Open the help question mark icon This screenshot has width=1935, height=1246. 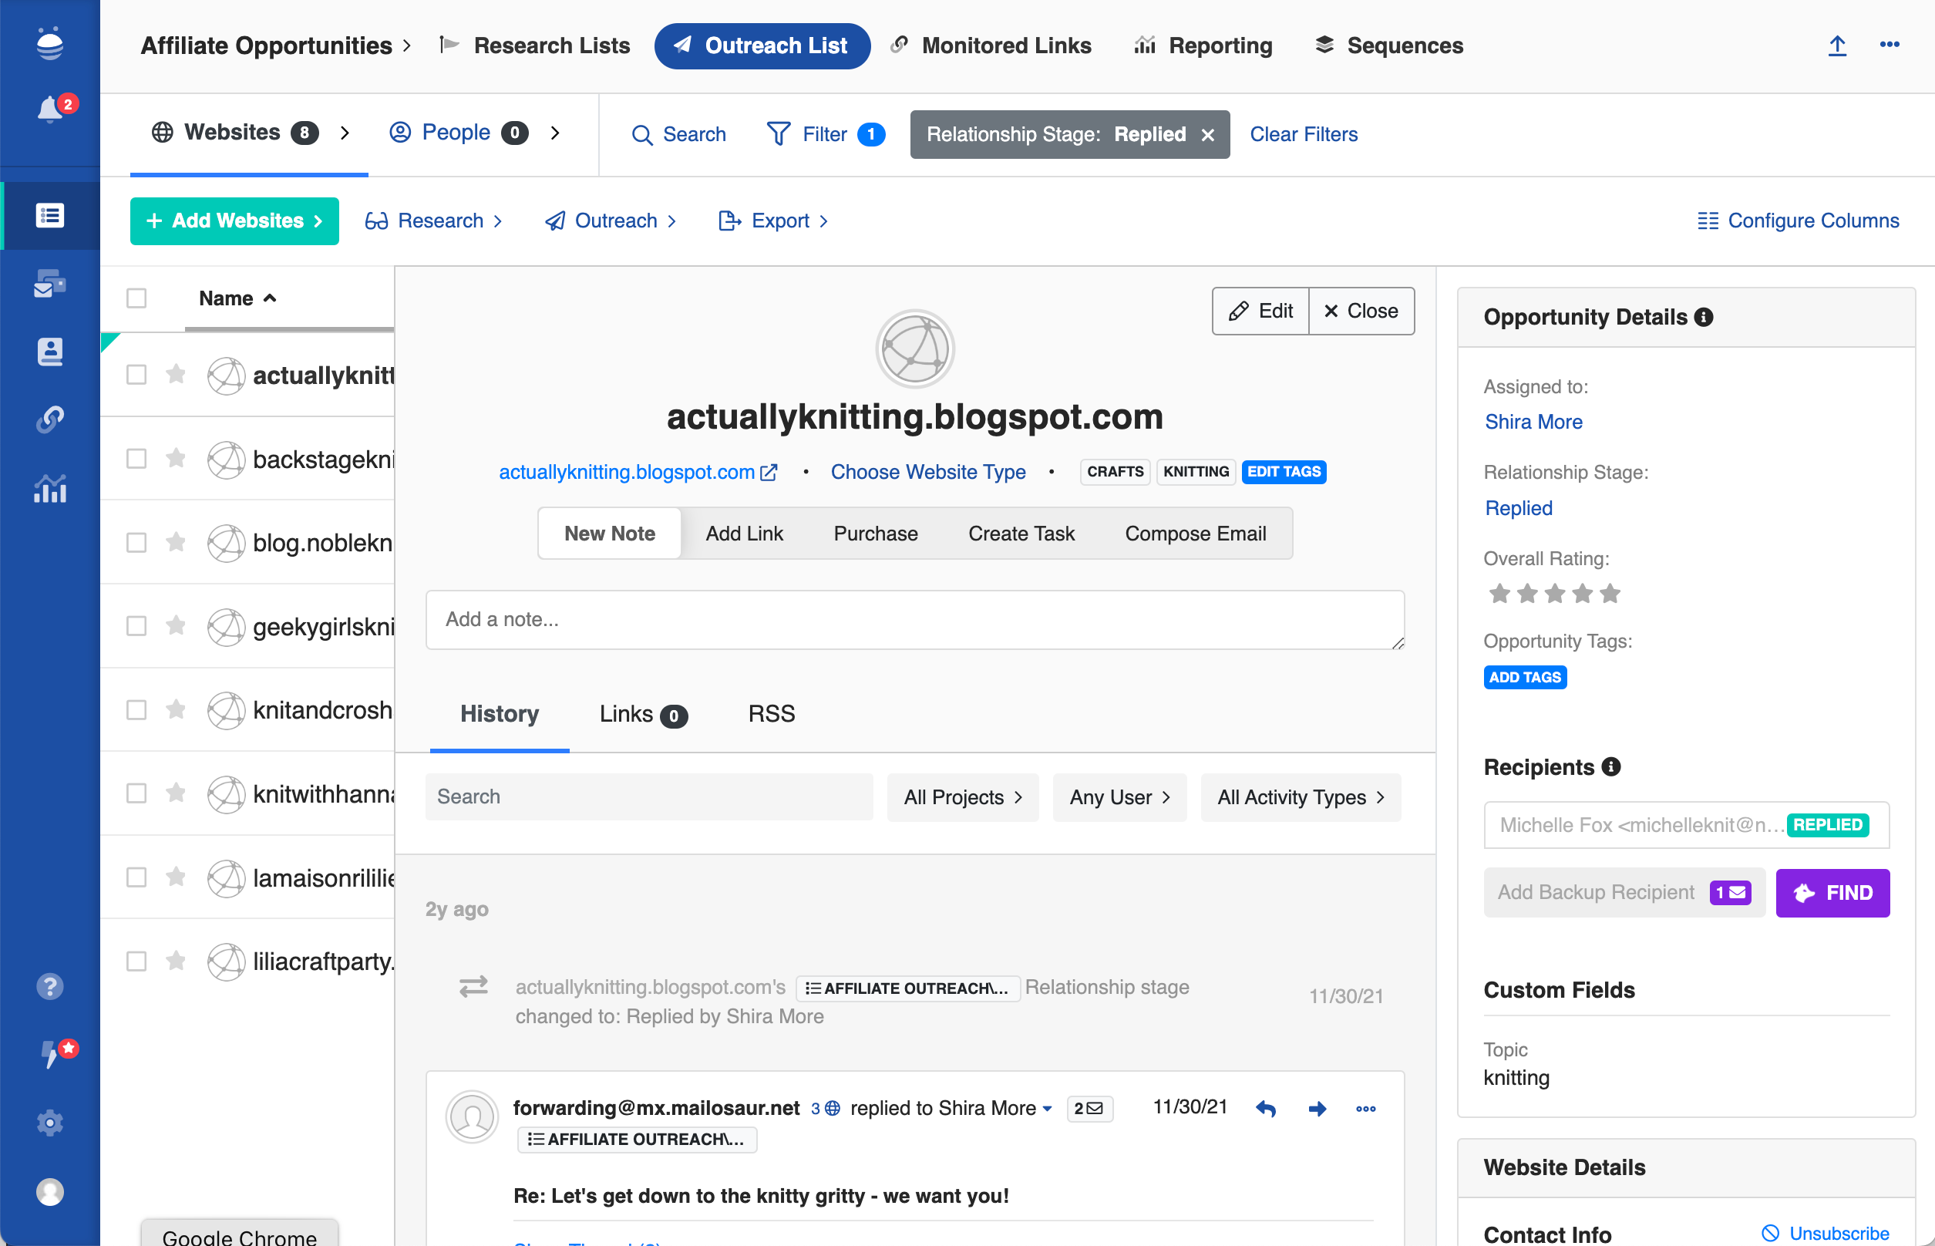(49, 986)
